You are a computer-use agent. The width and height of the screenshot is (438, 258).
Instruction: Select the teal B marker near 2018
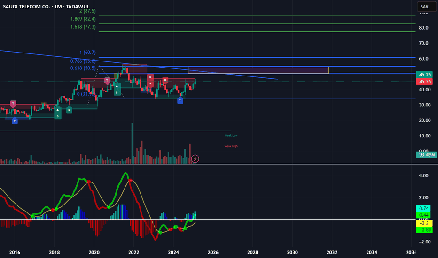(x=57, y=112)
